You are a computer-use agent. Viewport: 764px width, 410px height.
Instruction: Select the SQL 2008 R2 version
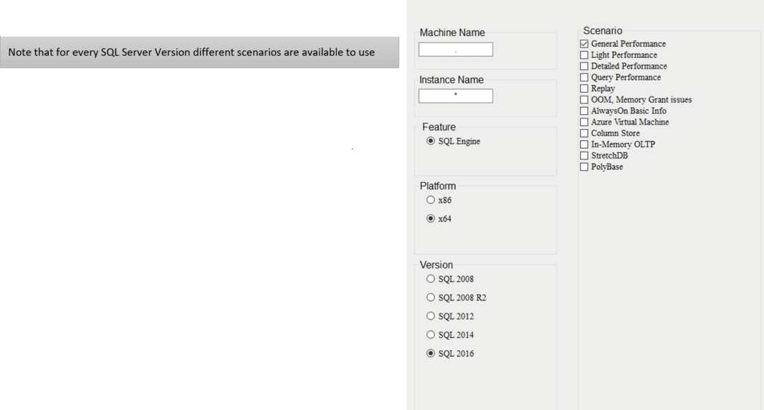point(431,297)
